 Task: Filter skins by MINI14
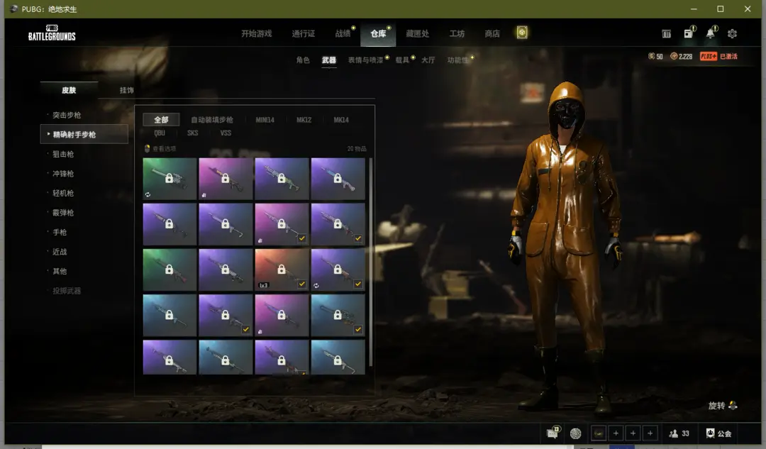pyautogui.click(x=265, y=120)
